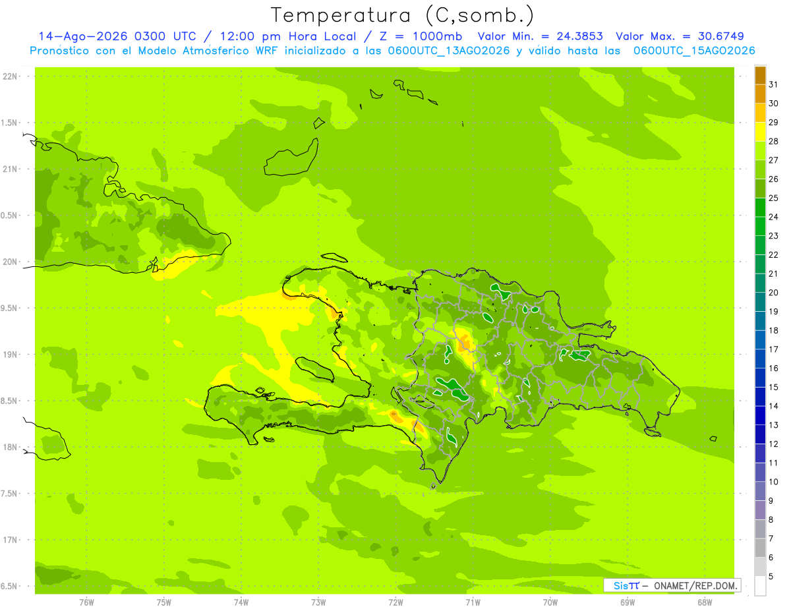The height and width of the screenshot is (611, 791).
Task: Click the latitude label "20N"
Action: tap(11, 262)
